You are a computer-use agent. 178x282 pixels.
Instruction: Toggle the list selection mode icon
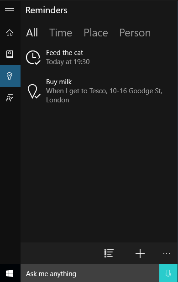pyautogui.click(x=109, y=253)
